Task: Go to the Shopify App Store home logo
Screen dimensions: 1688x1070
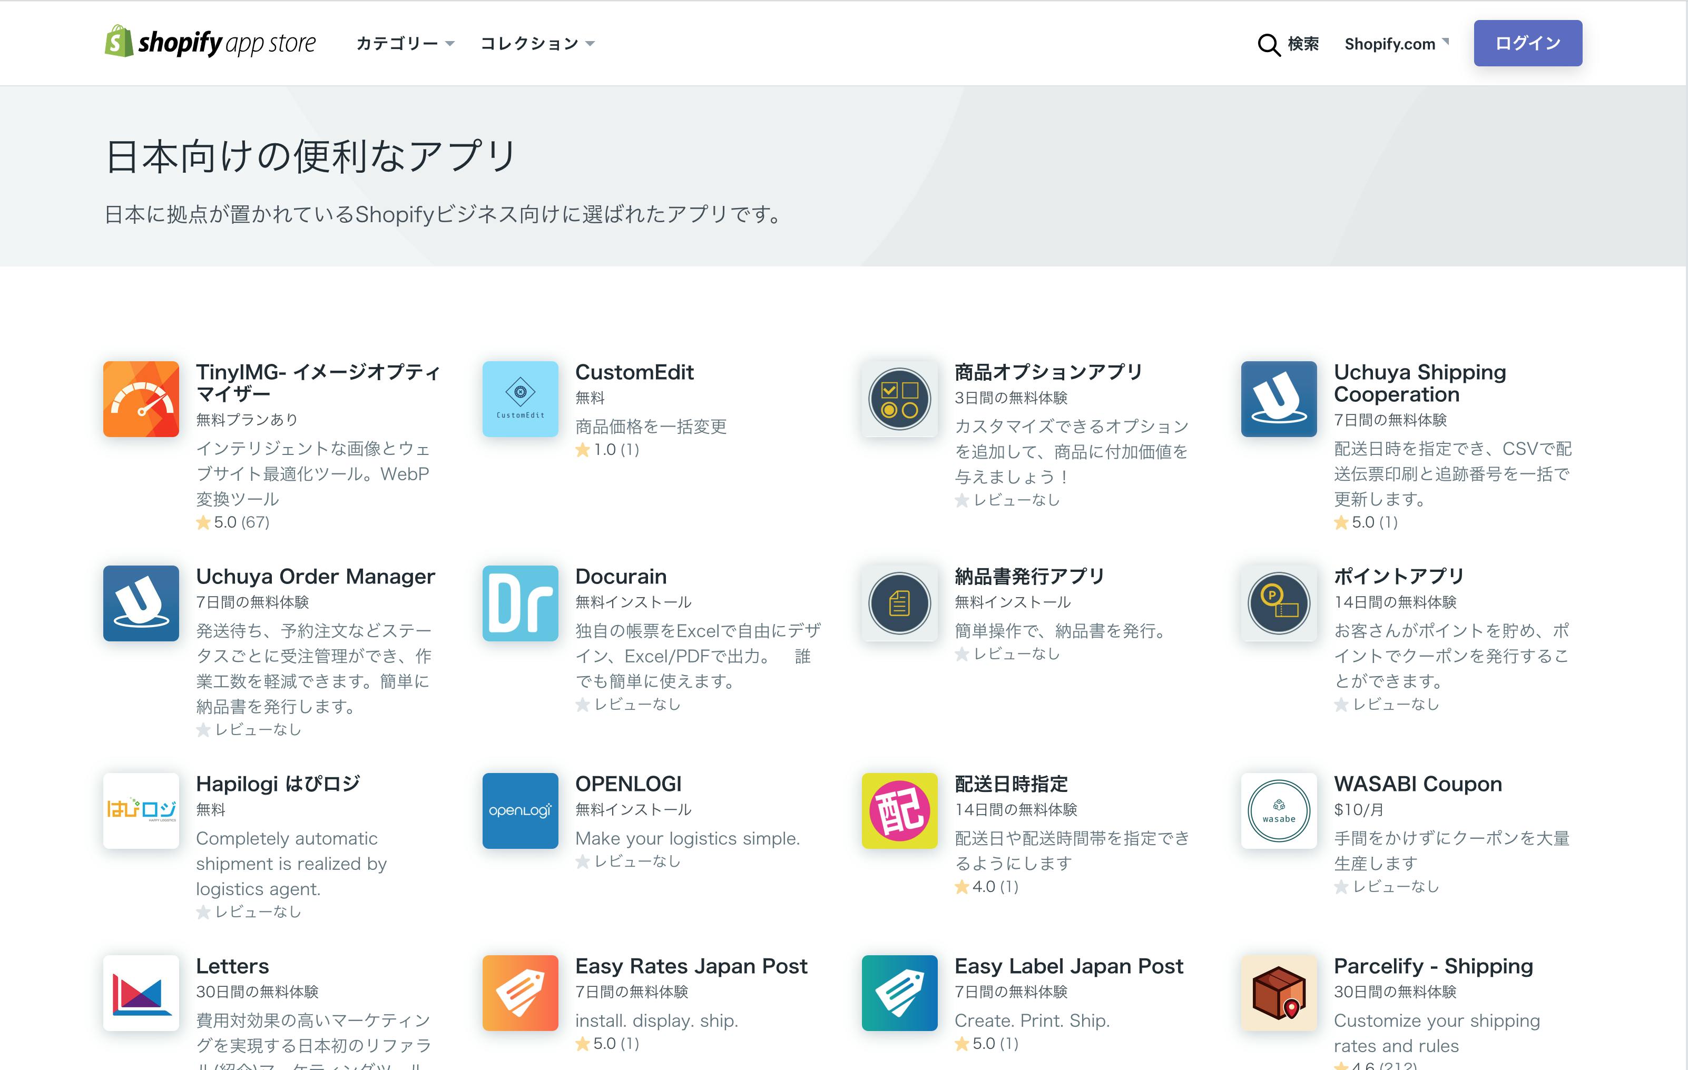Action: click(x=210, y=43)
